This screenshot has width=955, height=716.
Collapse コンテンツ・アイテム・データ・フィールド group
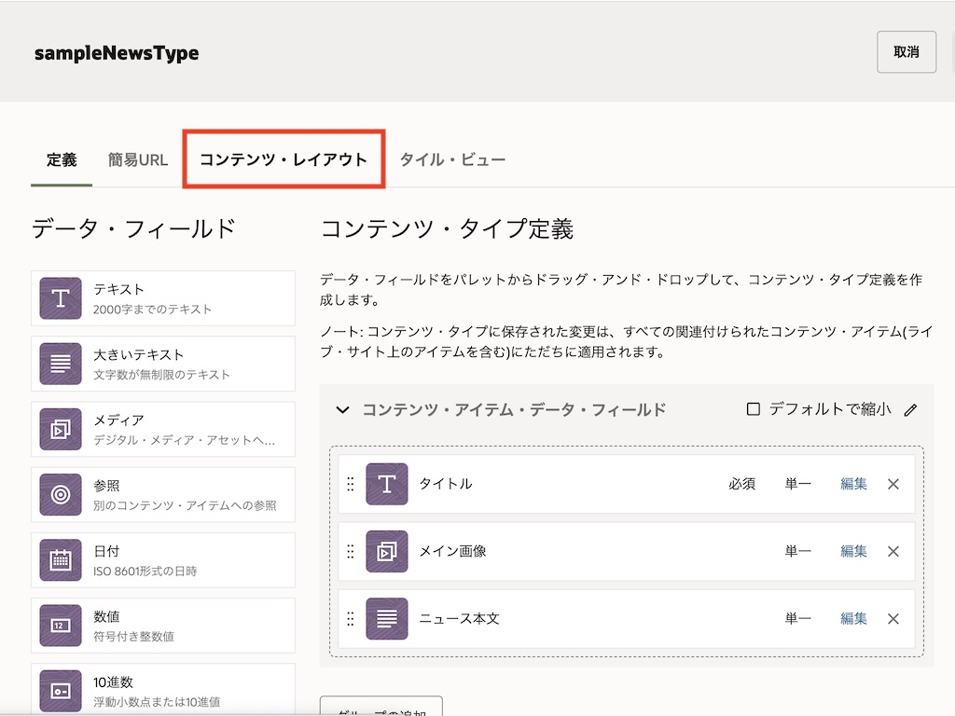pyautogui.click(x=342, y=410)
